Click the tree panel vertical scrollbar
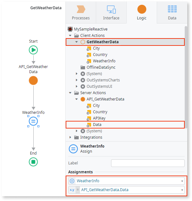The image size is (192, 201). tap(186, 77)
